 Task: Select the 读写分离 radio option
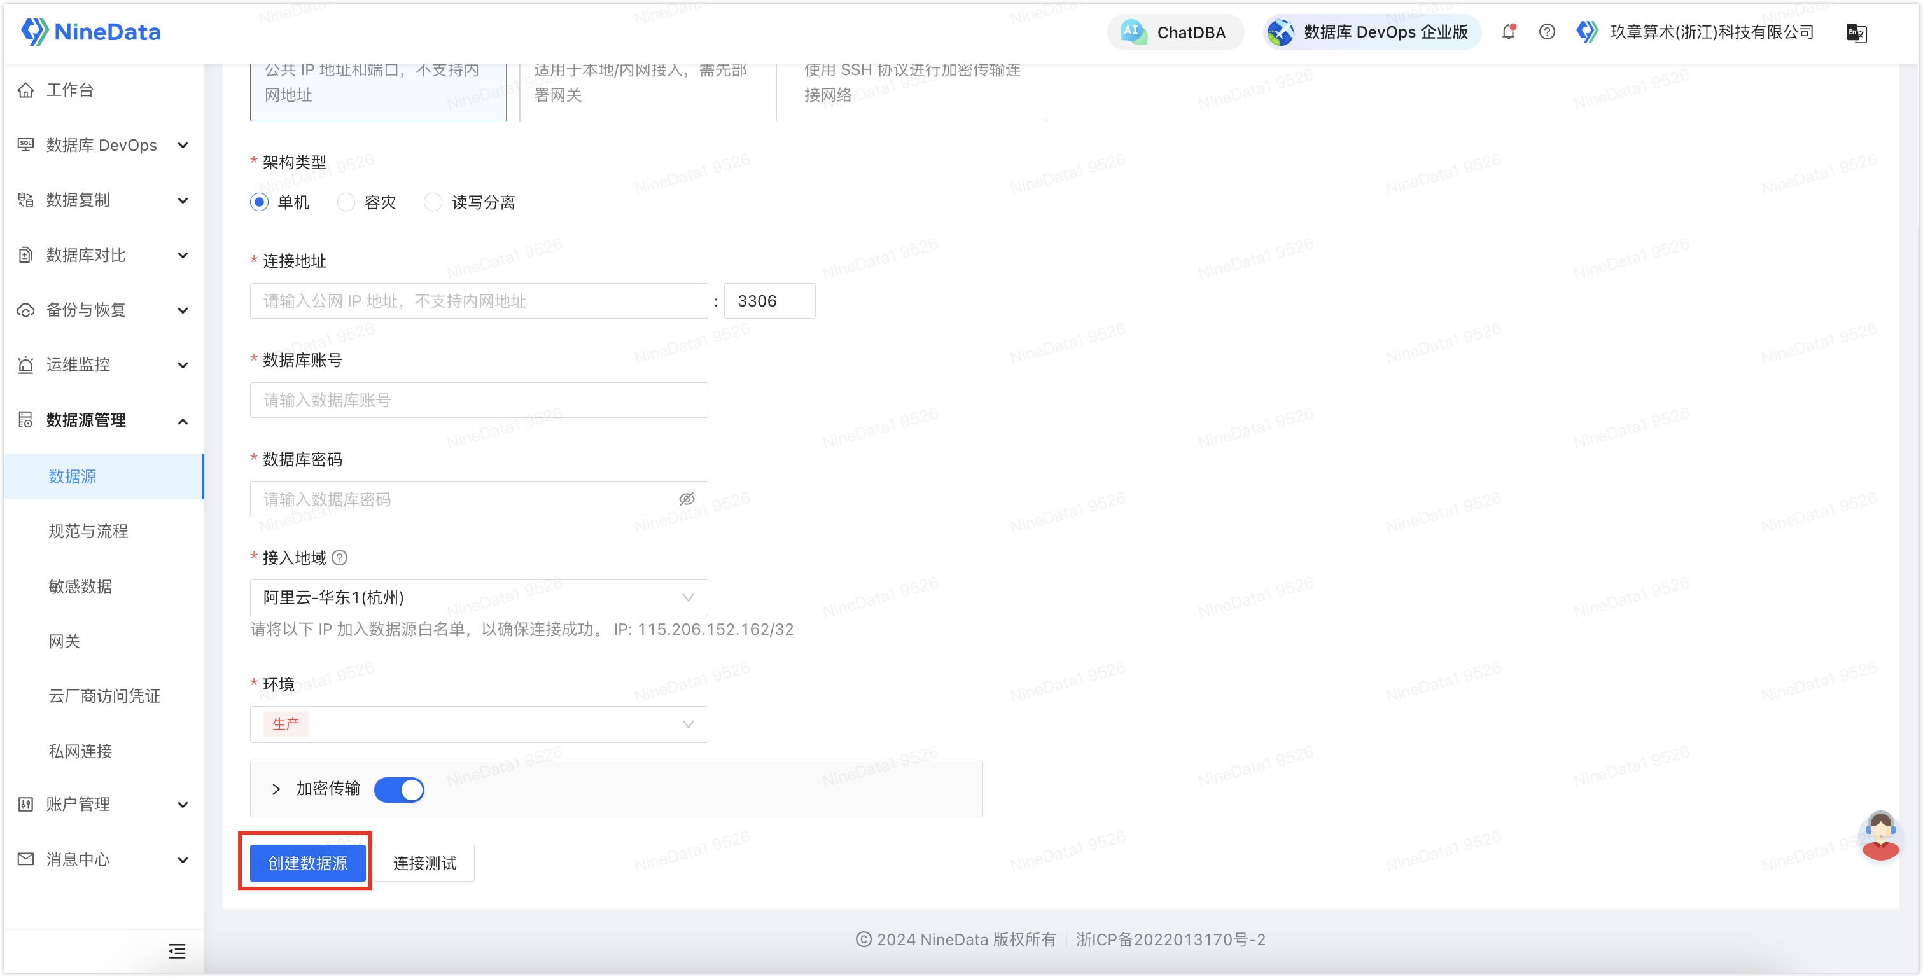pos(433,202)
